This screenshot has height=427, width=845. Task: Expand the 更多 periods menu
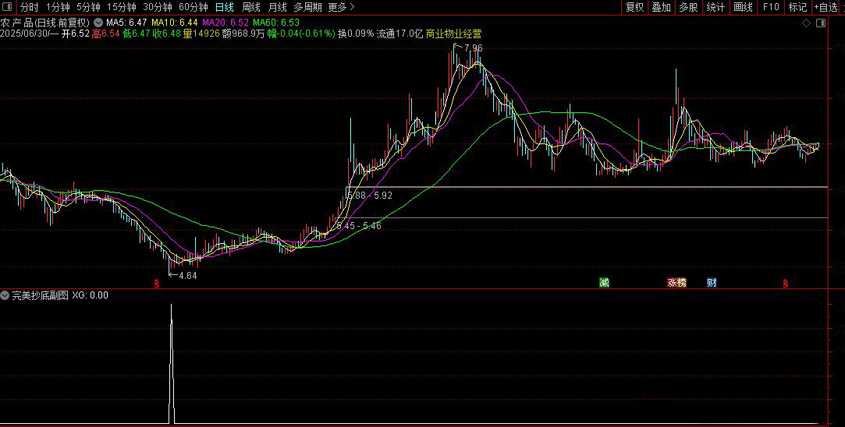(341, 7)
